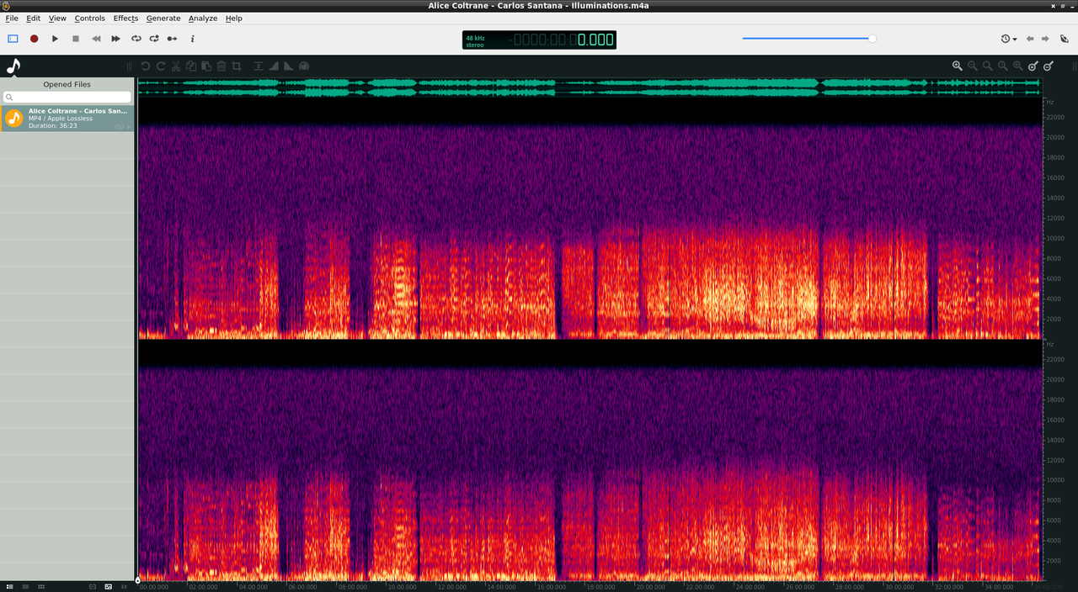This screenshot has height=592, width=1078.
Task: Open the Edit menu
Action: [x=33, y=18]
